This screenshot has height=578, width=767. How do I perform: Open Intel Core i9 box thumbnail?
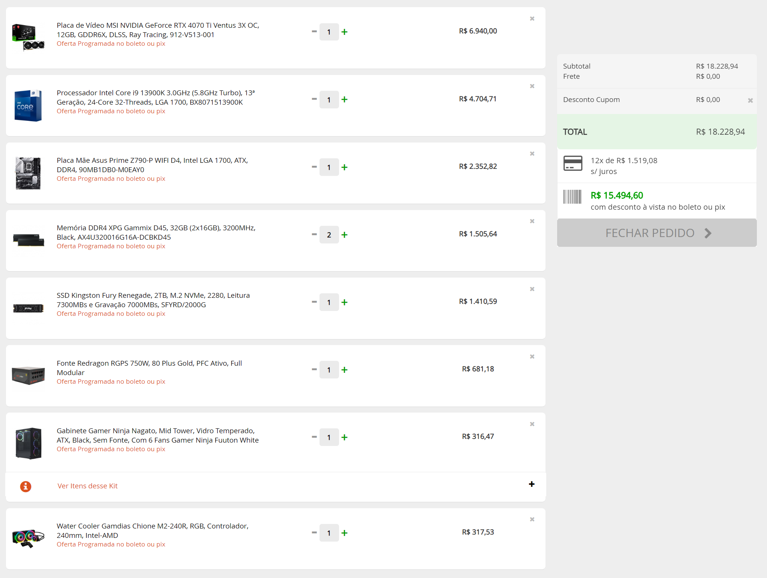click(28, 105)
